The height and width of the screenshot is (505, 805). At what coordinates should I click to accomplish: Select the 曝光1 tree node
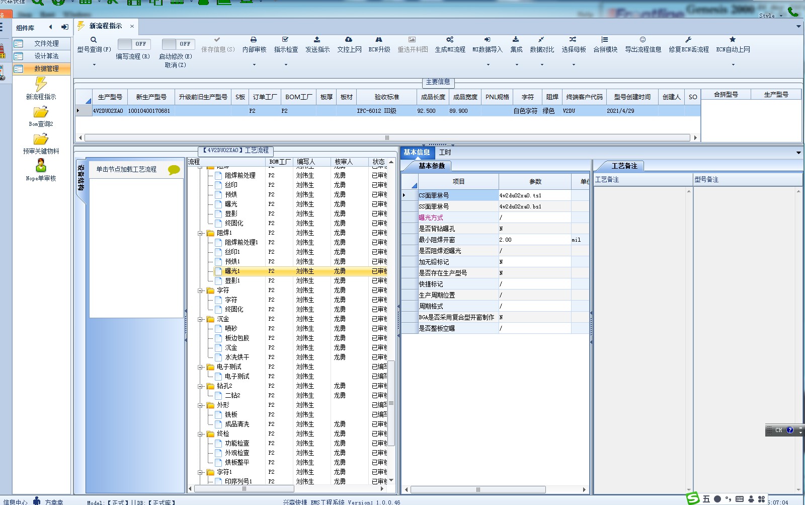(232, 271)
